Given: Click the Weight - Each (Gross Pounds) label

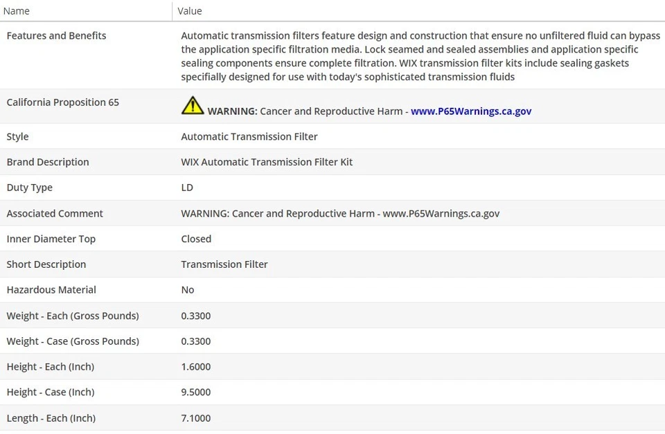Looking at the screenshot, I should [x=73, y=316].
